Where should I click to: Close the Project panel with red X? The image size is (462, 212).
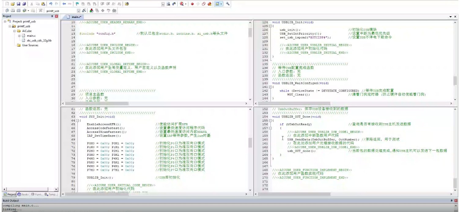(56, 16)
